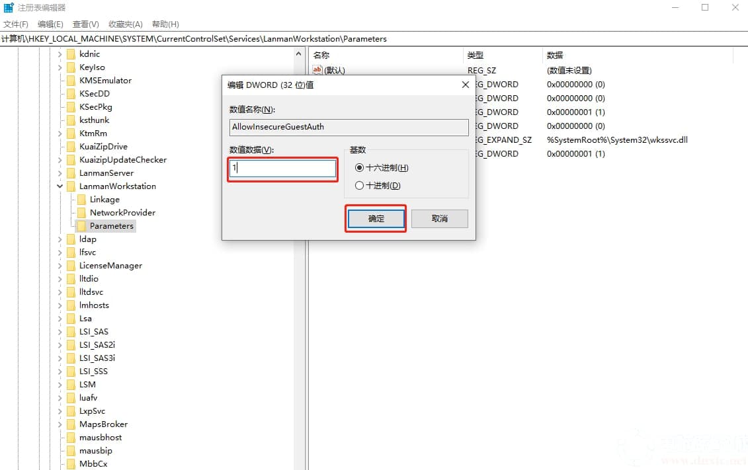The height and width of the screenshot is (470, 748).
Task: Select the MapsBroker folder icon
Action: click(x=71, y=424)
